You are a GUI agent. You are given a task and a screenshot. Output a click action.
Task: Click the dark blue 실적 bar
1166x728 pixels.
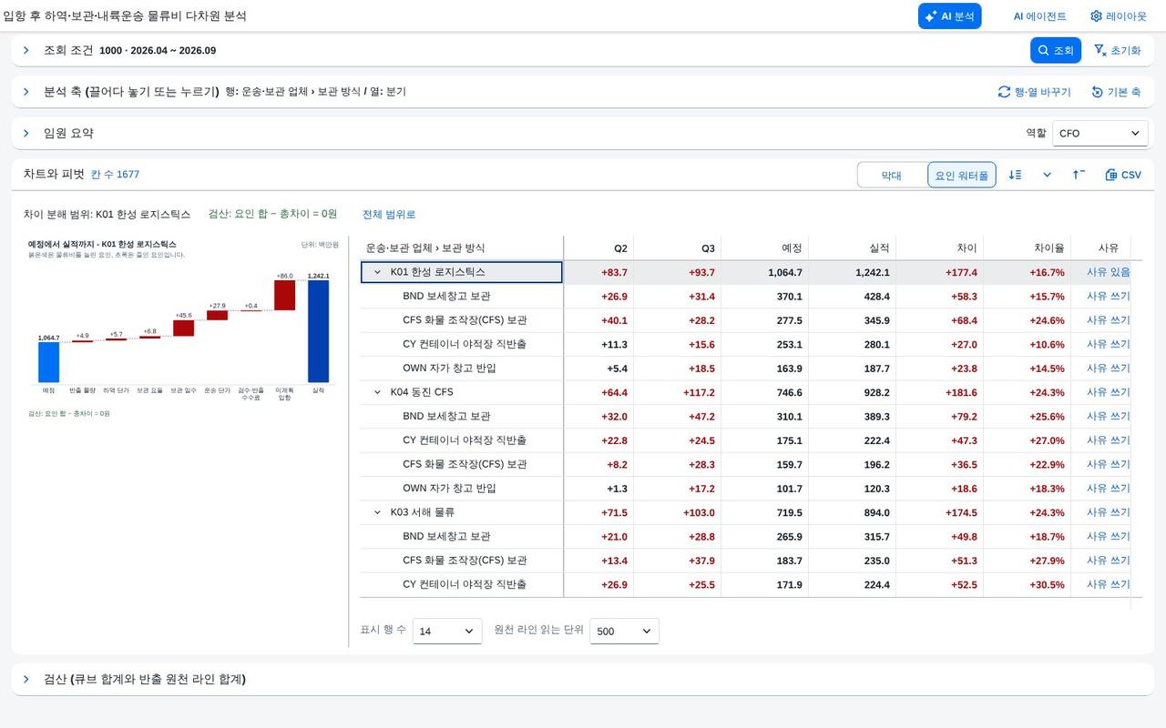(x=318, y=331)
